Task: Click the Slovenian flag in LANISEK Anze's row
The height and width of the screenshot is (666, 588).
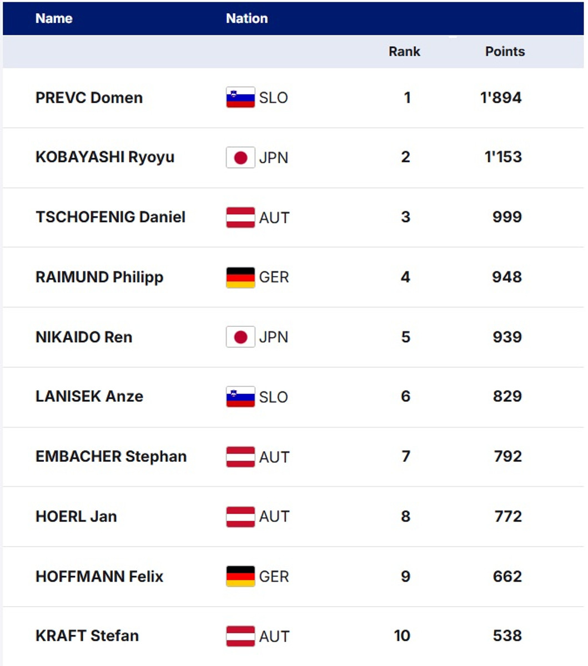Action: click(x=240, y=397)
